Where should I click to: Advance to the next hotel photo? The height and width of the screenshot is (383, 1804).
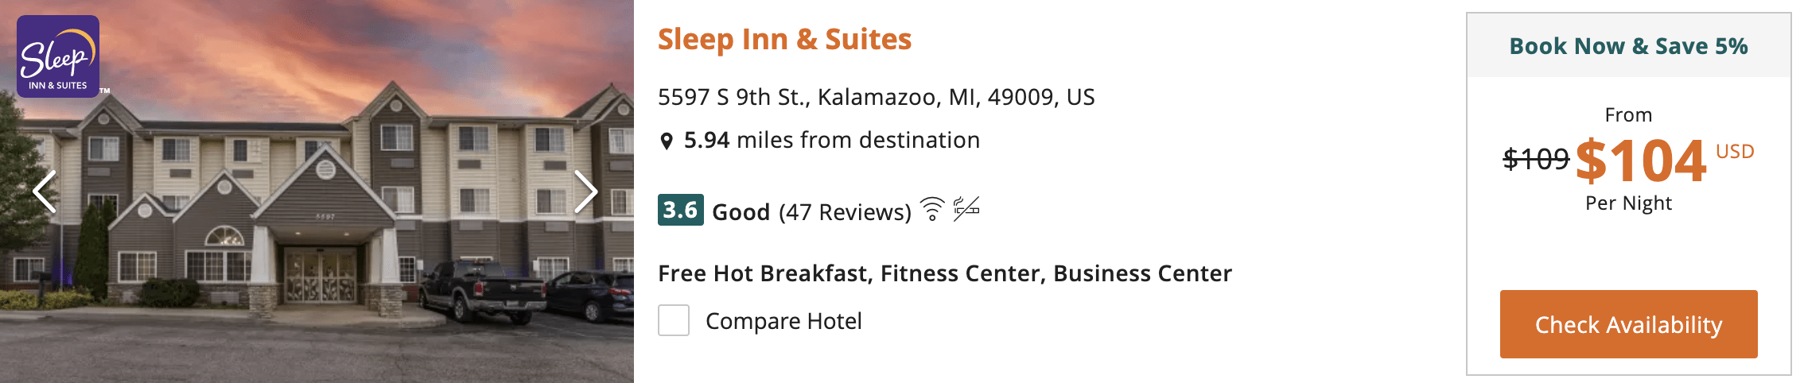point(586,191)
